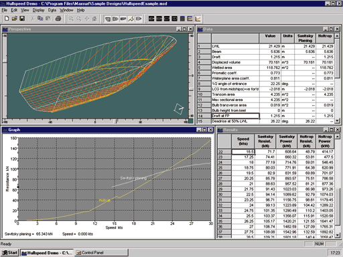Viewport: 343px width, 257px height.
Task: Click the Start button
Action: 10,252
